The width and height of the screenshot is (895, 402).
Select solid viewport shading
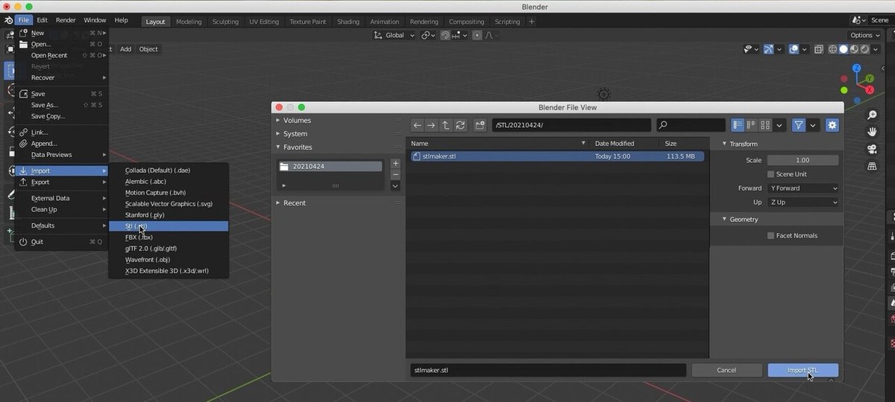pyautogui.click(x=844, y=49)
